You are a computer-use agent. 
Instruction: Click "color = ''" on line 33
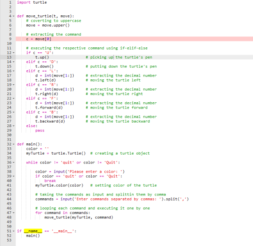tap(37, 149)
